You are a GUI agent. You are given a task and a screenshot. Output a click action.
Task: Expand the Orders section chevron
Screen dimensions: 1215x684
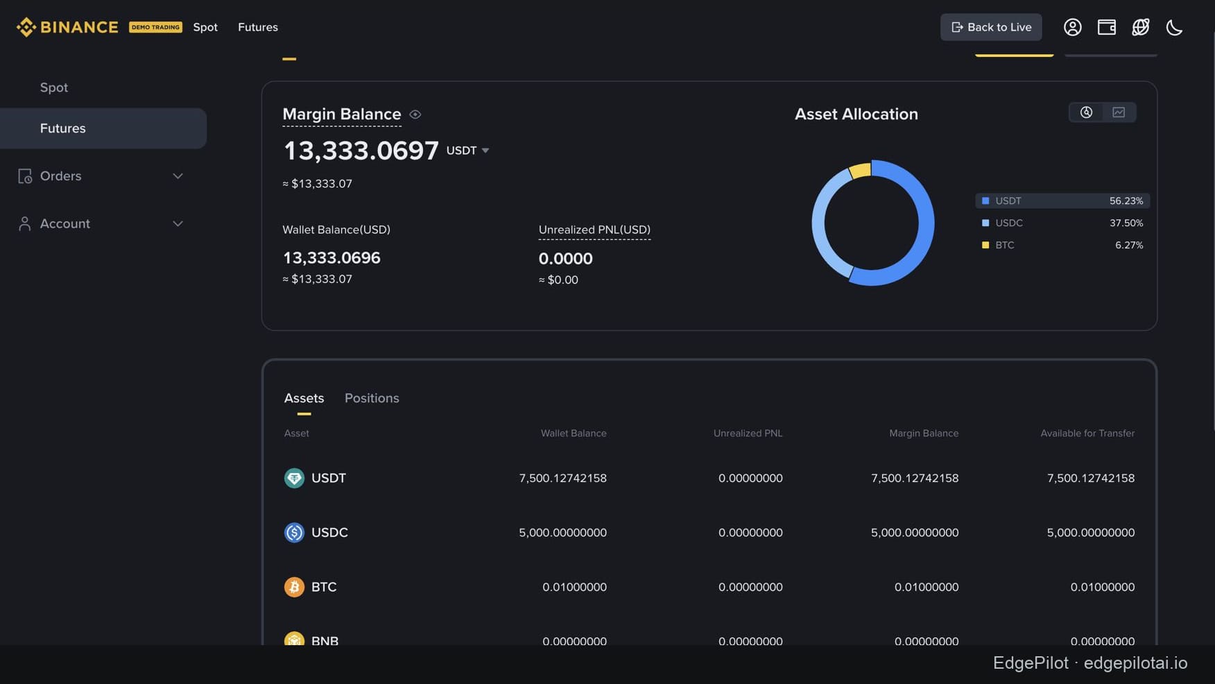pyautogui.click(x=178, y=176)
